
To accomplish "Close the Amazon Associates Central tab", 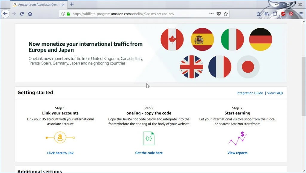I will [63, 4].
